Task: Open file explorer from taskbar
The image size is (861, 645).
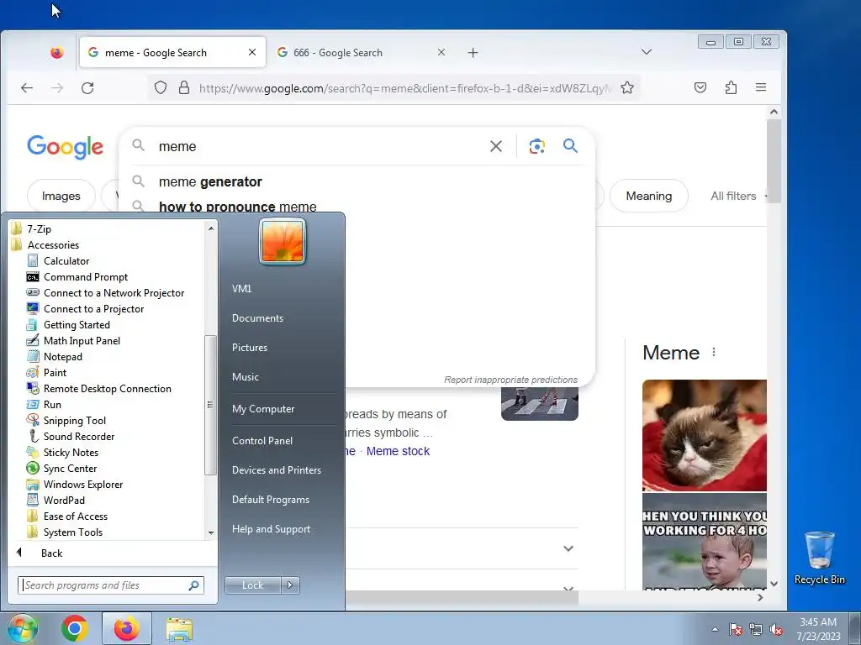Action: (x=179, y=629)
